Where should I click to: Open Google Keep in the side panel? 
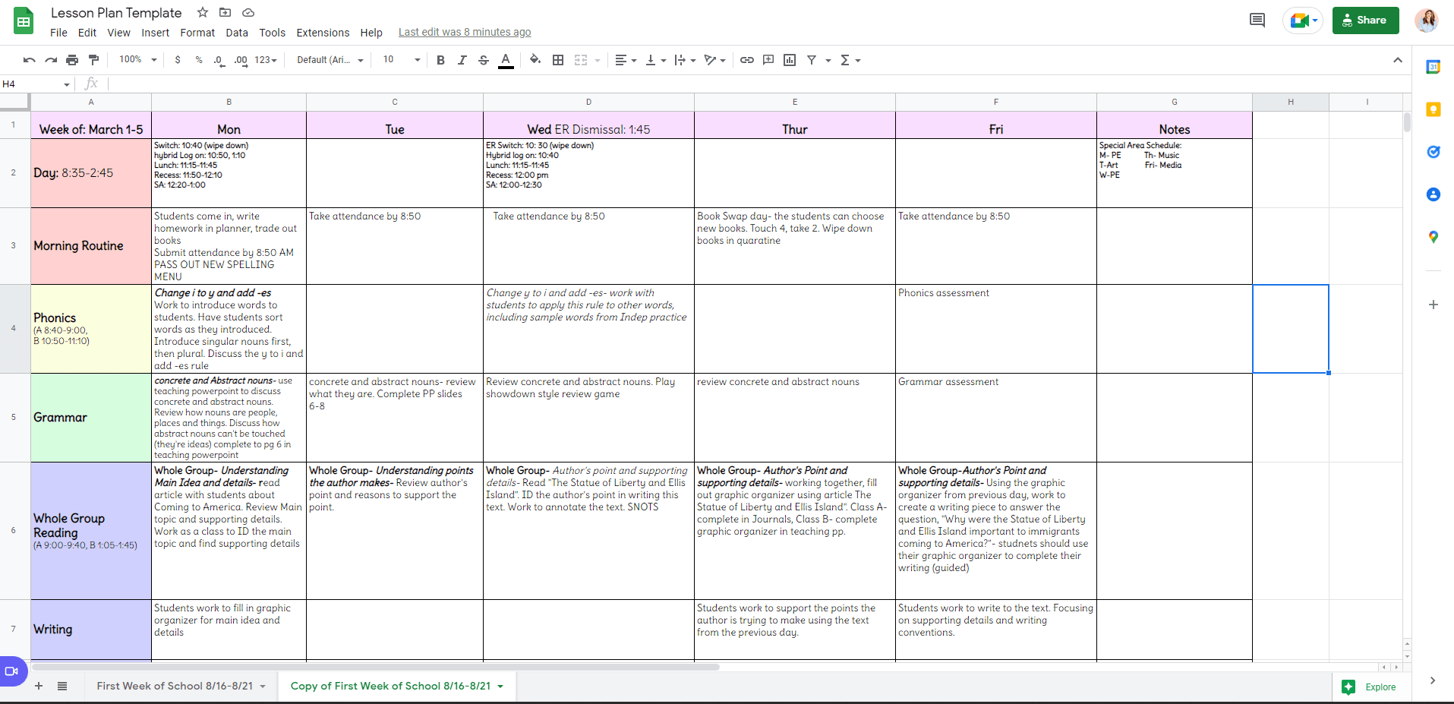(1433, 109)
